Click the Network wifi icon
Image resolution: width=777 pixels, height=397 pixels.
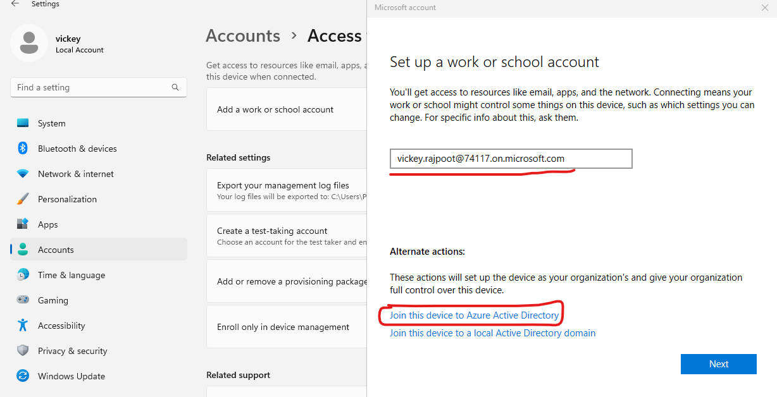point(23,174)
